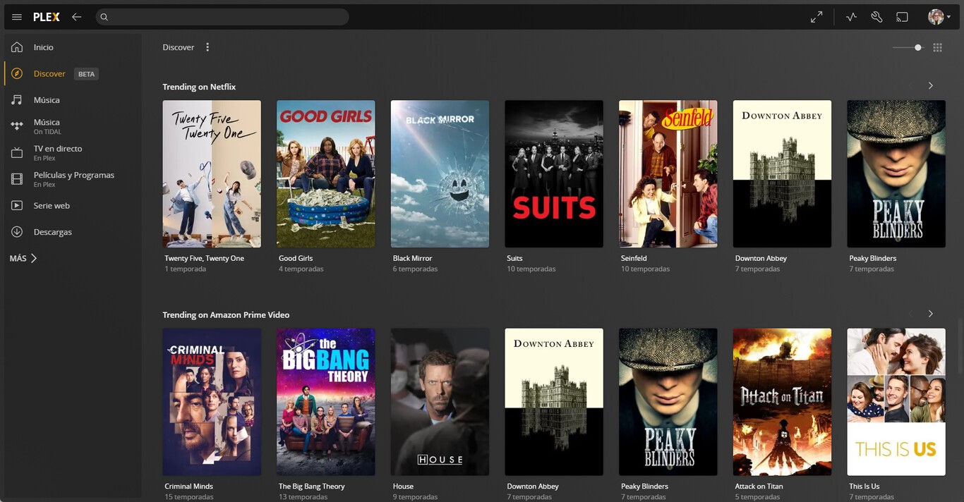
Task: Toggle the Discover BETA navigation entry
Action: pos(49,73)
